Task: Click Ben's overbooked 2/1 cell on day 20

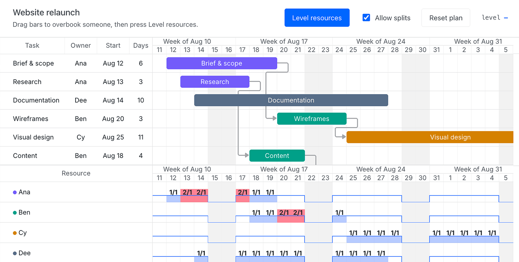Action: pos(284,216)
